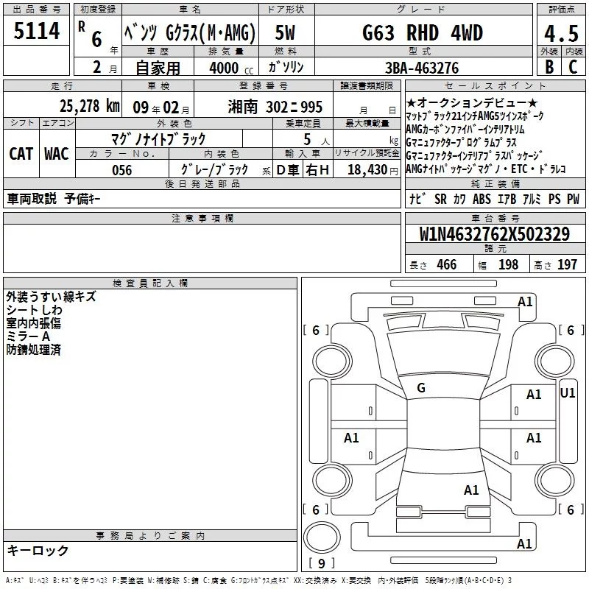Viewport: 589px width, 589px height.
Task: Click the color number 056
Action: pos(122,170)
